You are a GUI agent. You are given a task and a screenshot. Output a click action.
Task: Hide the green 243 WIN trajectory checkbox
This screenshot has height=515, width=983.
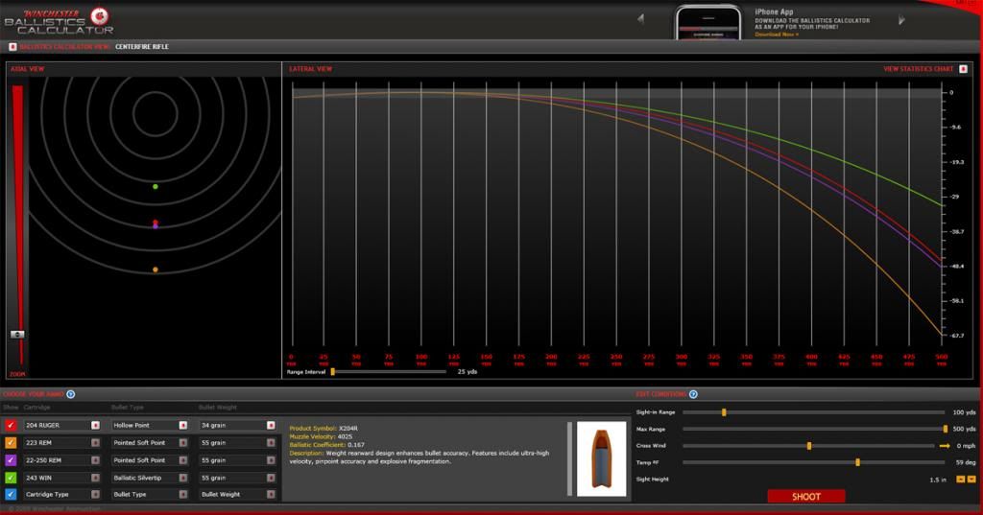tap(11, 477)
